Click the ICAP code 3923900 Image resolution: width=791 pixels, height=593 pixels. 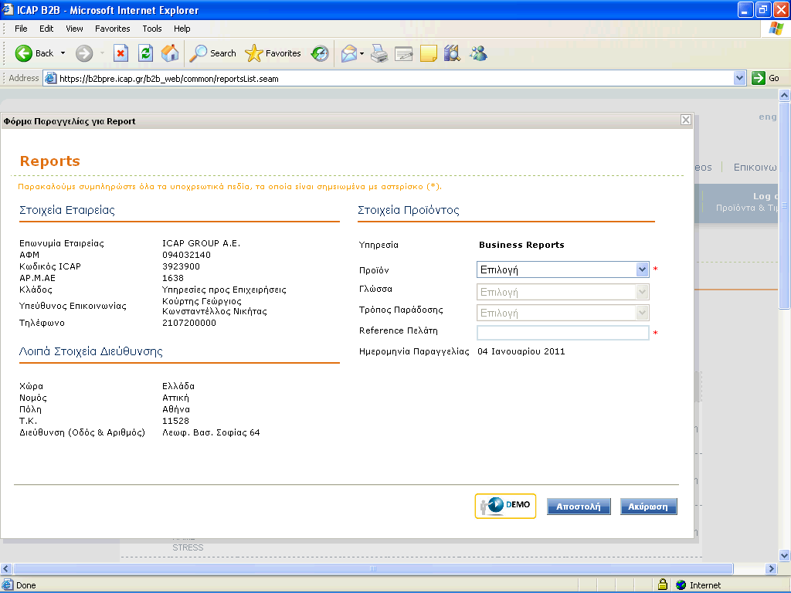(x=181, y=266)
